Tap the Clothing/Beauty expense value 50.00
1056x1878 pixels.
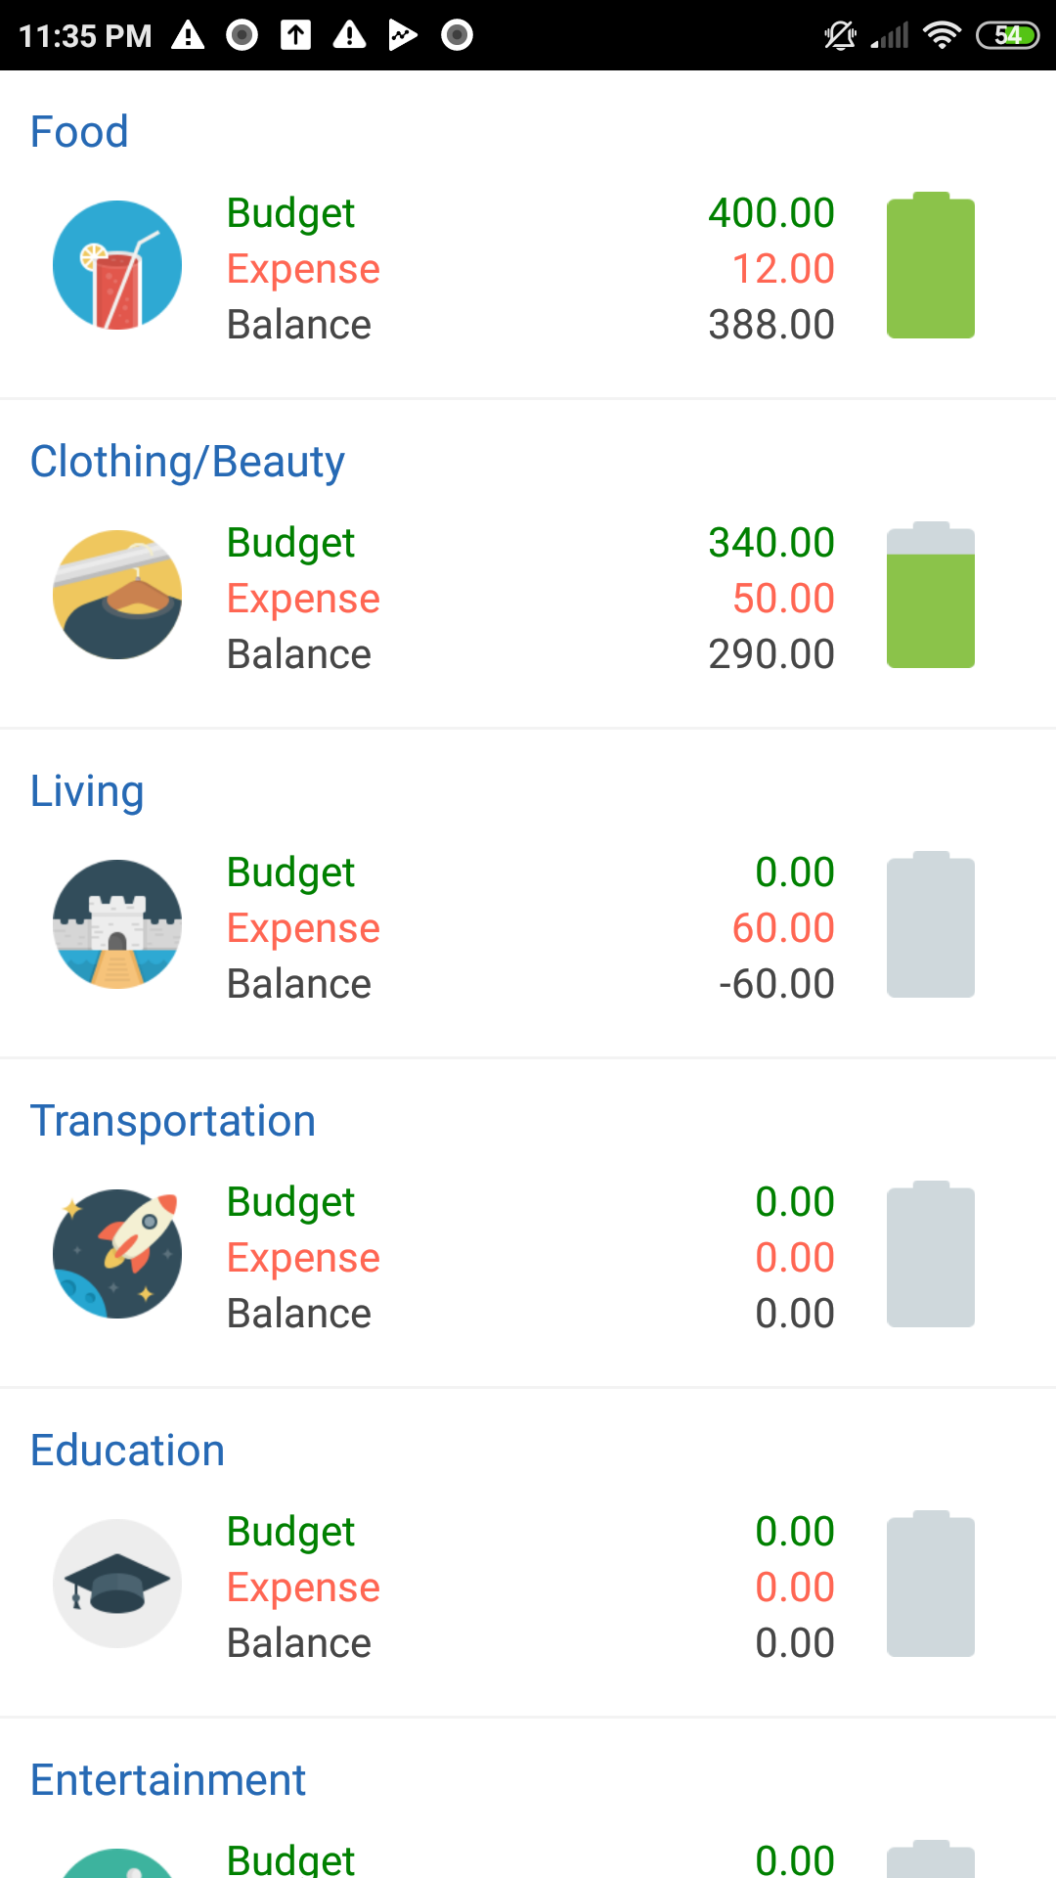(783, 599)
